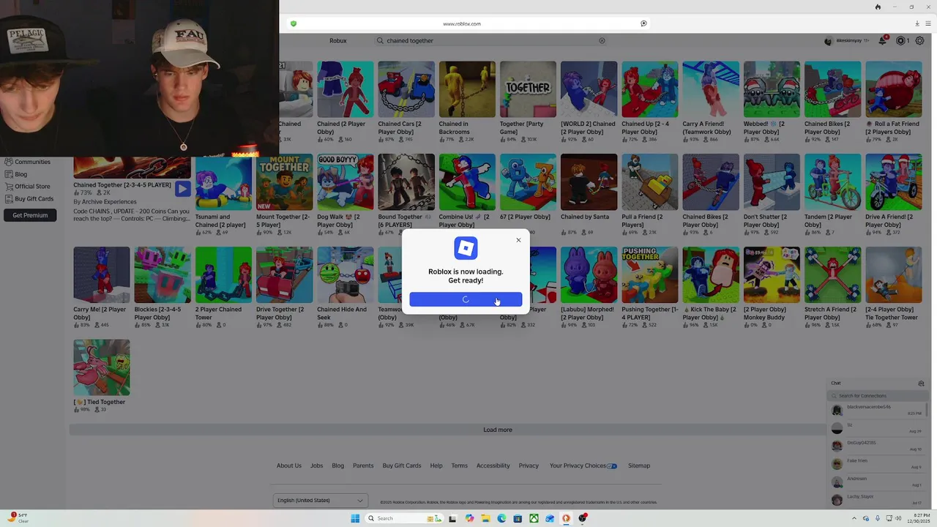Open the Roll a Fat Friend game thumbnail
937x527 pixels.
[894, 89]
